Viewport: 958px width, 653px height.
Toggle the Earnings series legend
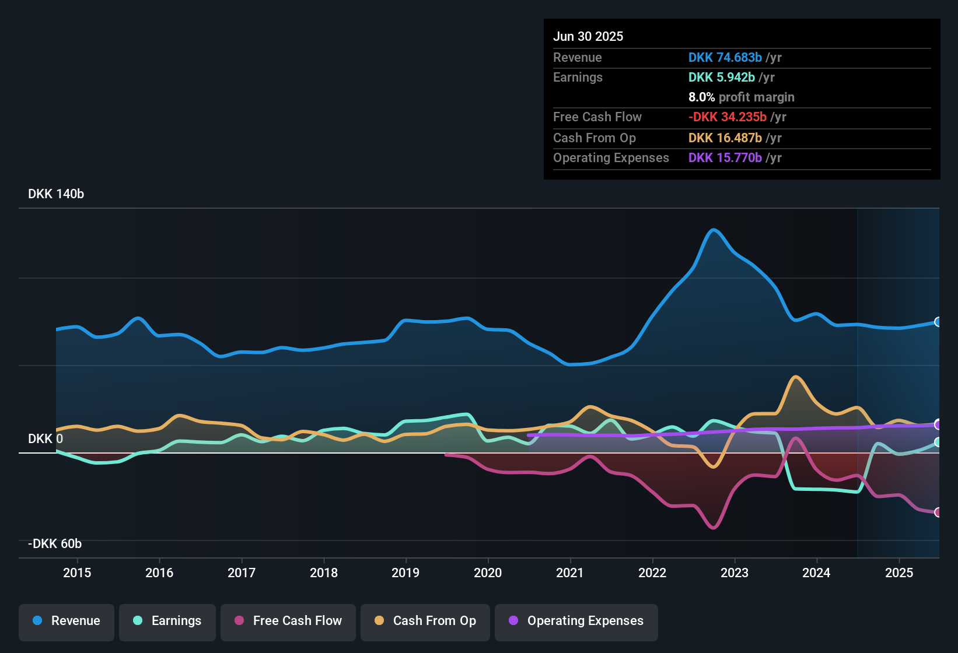pyautogui.click(x=167, y=621)
